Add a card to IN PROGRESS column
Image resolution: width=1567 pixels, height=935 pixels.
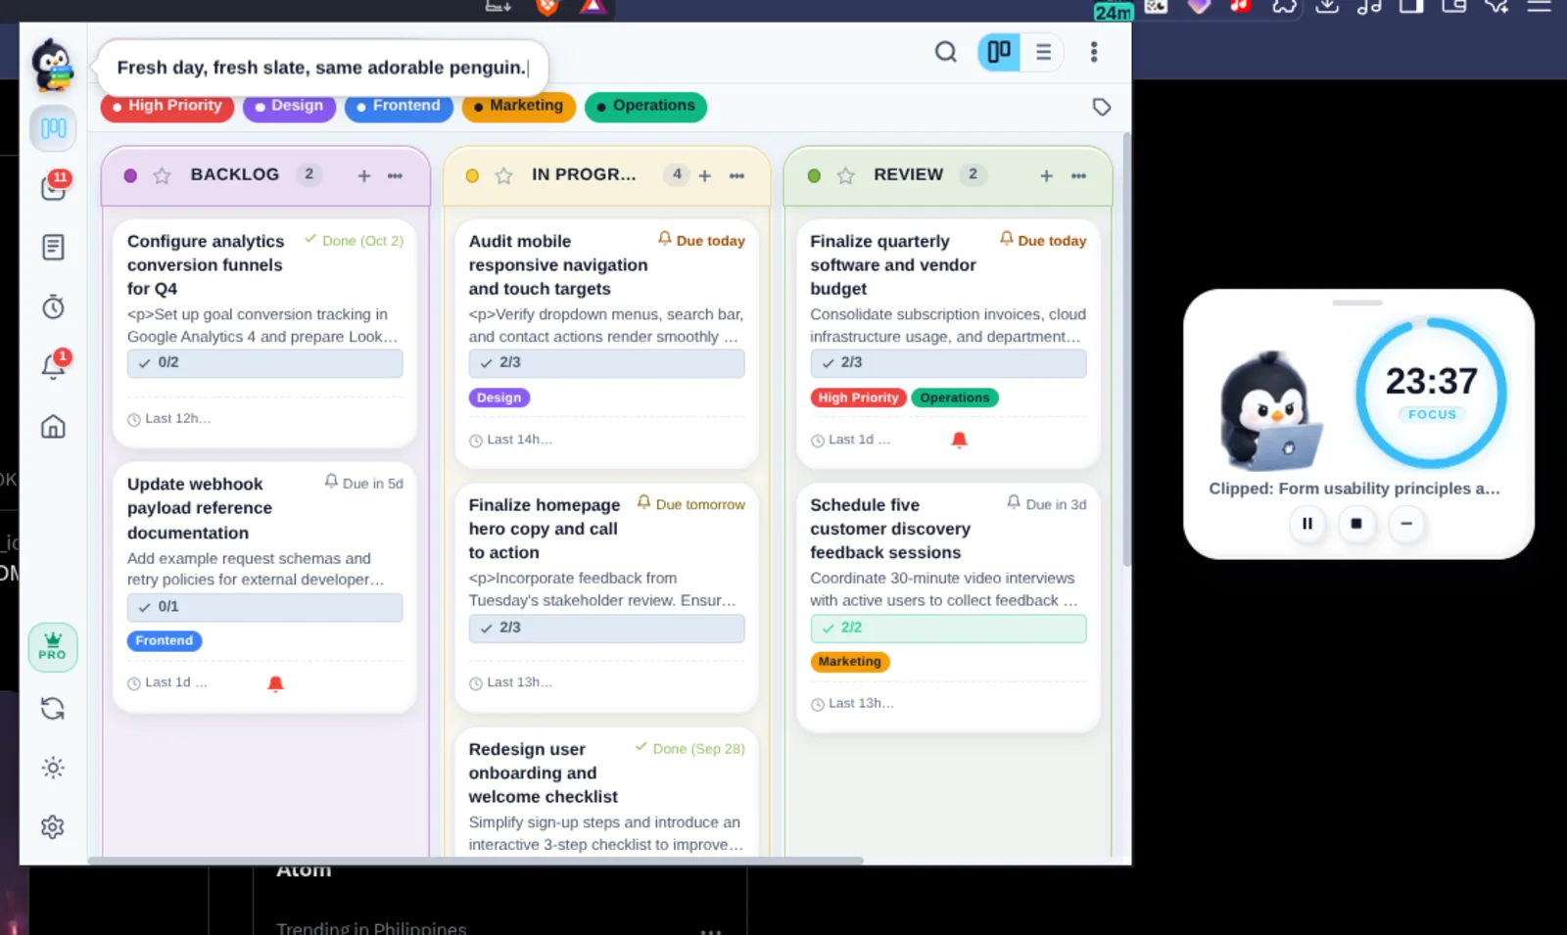coord(705,175)
